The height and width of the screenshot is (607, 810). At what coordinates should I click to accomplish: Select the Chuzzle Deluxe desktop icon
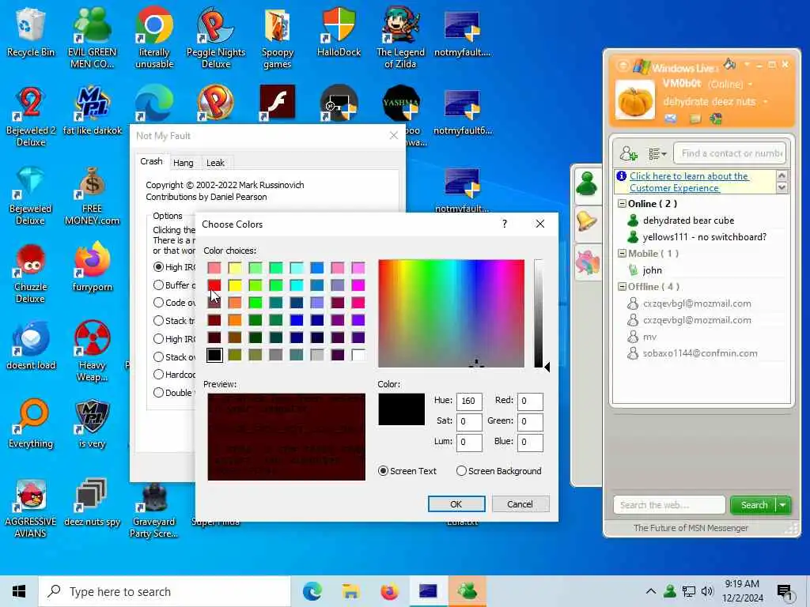pos(31,273)
